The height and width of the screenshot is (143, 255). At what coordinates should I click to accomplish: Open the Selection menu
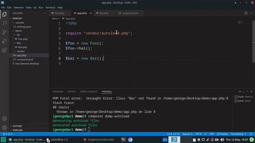tap(19, 8)
